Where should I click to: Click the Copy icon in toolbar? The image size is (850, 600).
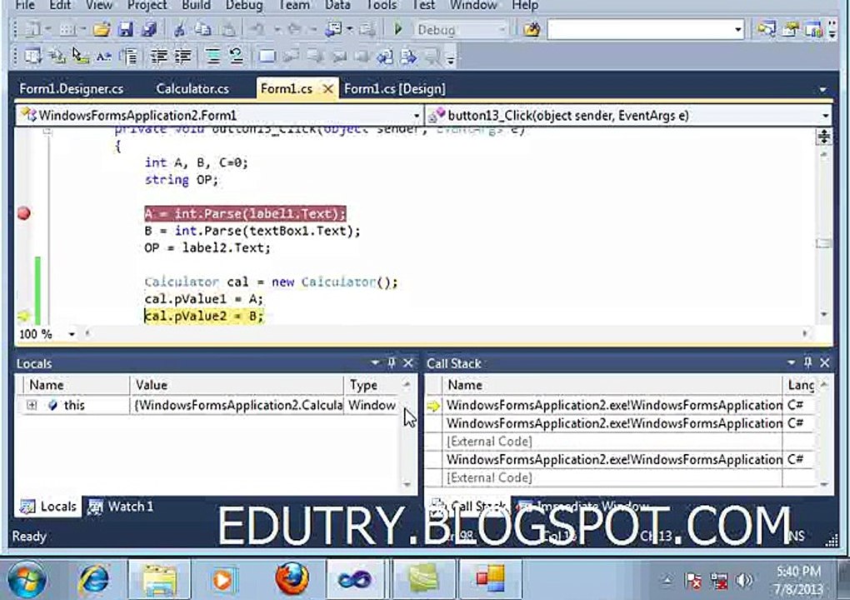(x=203, y=29)
